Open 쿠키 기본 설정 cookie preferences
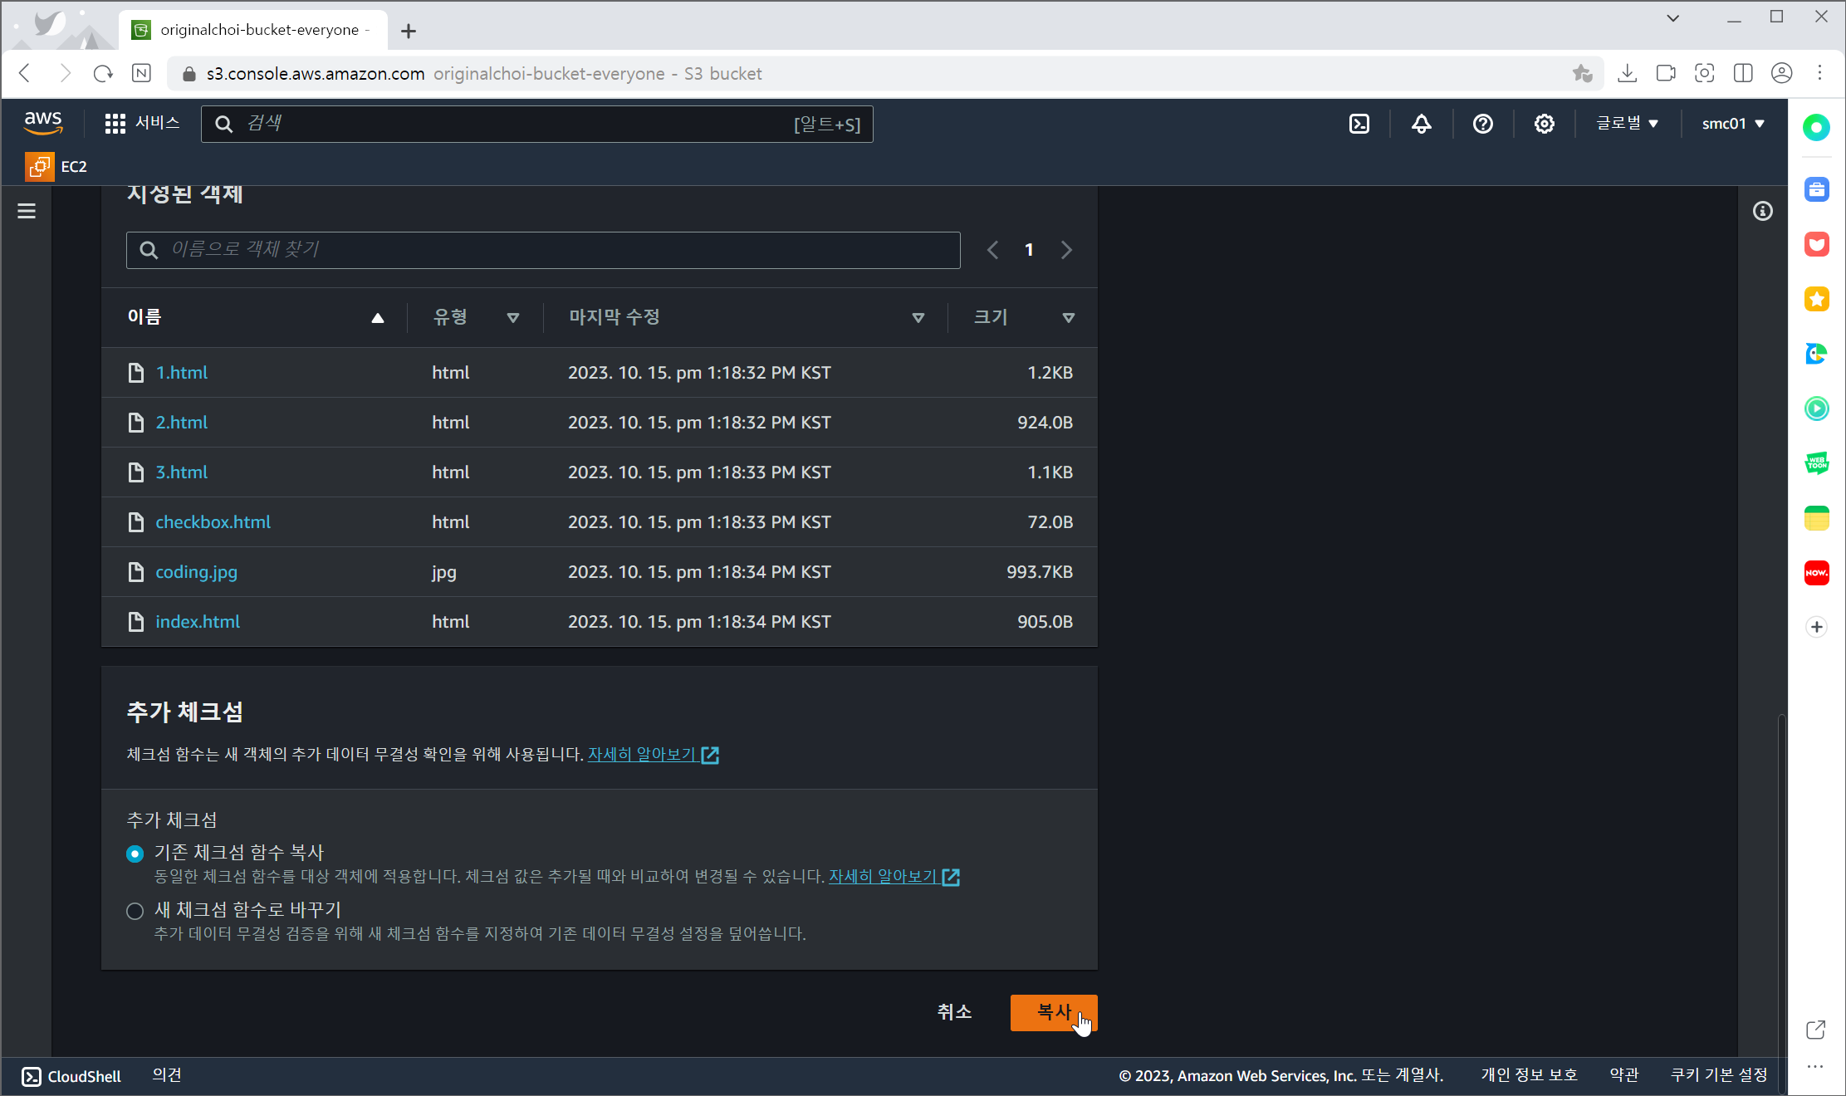This screenshot has width=1846, height=1096. click(x=1719, y=1075)
